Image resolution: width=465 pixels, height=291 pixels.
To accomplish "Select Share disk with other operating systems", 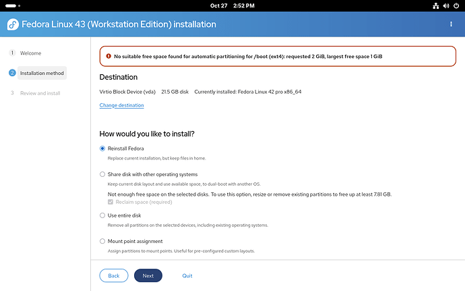I will pos(102,174).
